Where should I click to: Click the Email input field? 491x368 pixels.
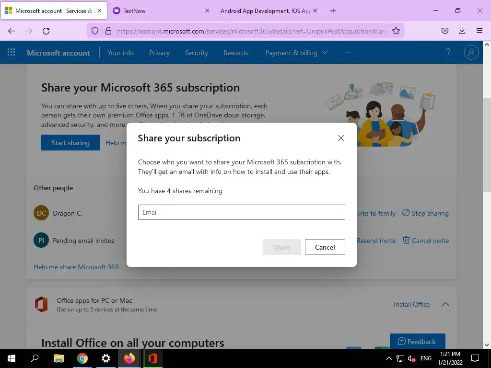click(x=242, y=212)
